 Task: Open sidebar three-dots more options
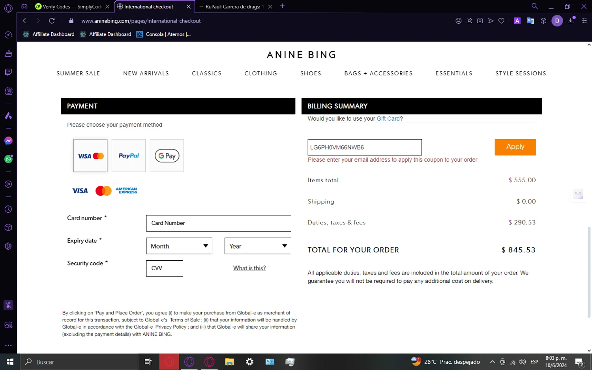pyautogui.click(x=8, y=346)
